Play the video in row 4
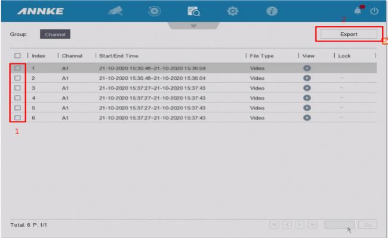This screenshot has width=388, height=238. 307,98
